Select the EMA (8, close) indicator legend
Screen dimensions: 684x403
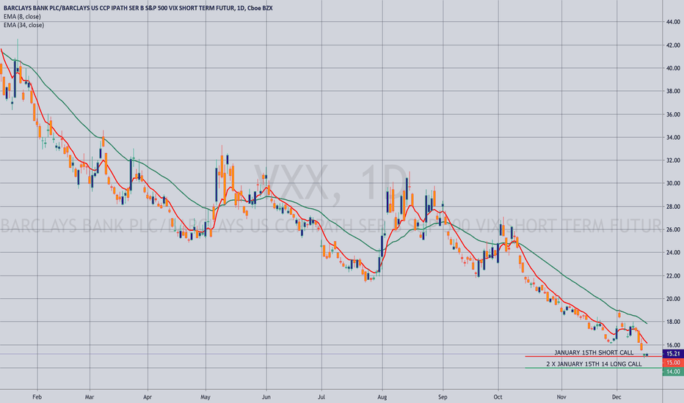point(22,17)
